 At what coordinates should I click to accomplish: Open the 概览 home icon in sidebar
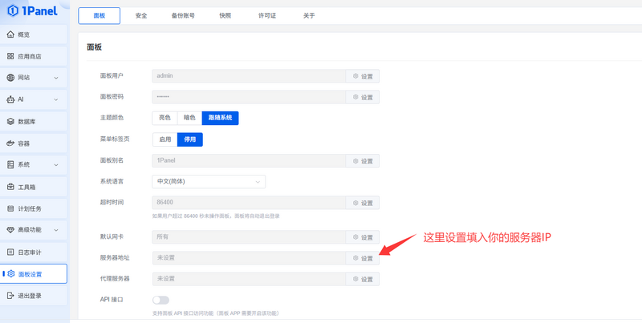click(x=10, y=35)
